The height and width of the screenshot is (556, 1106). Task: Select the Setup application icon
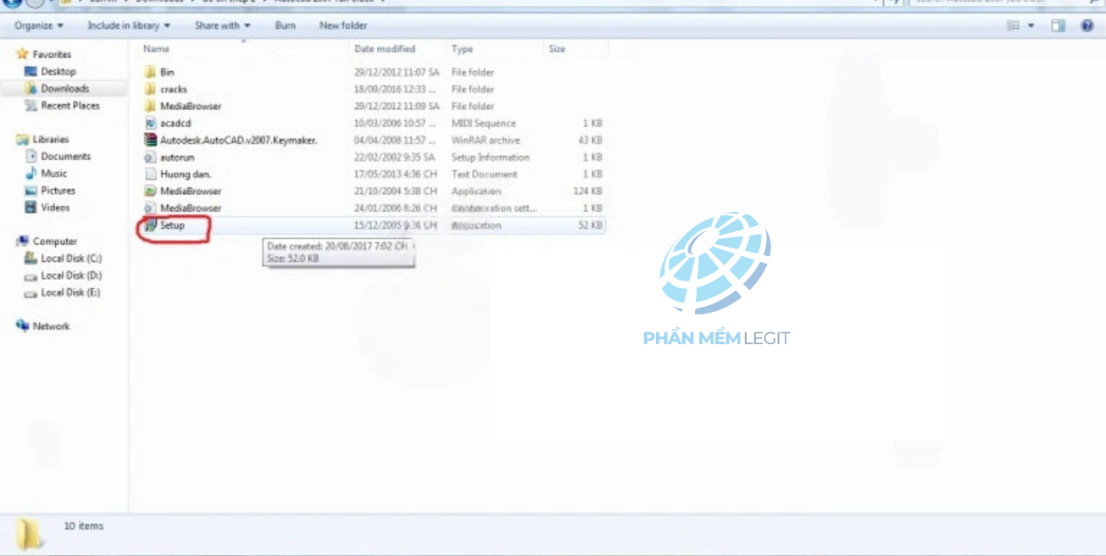point(150,225)
